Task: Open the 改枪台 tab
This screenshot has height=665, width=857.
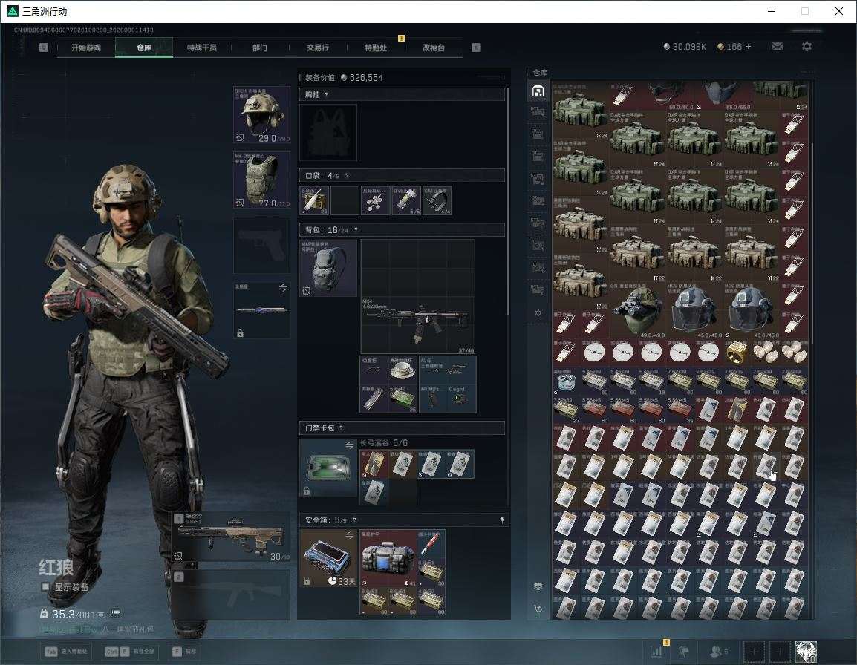Action: coord(434,47)
